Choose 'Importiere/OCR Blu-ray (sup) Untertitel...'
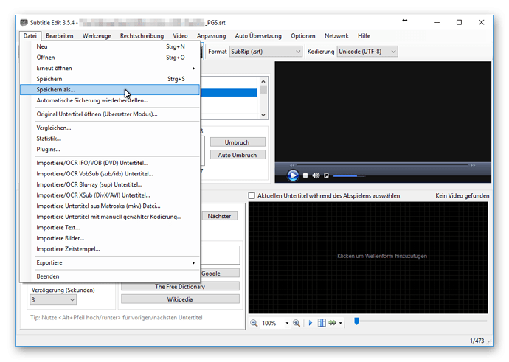This screenshot has width=509, height=362. tap(110, 184)
